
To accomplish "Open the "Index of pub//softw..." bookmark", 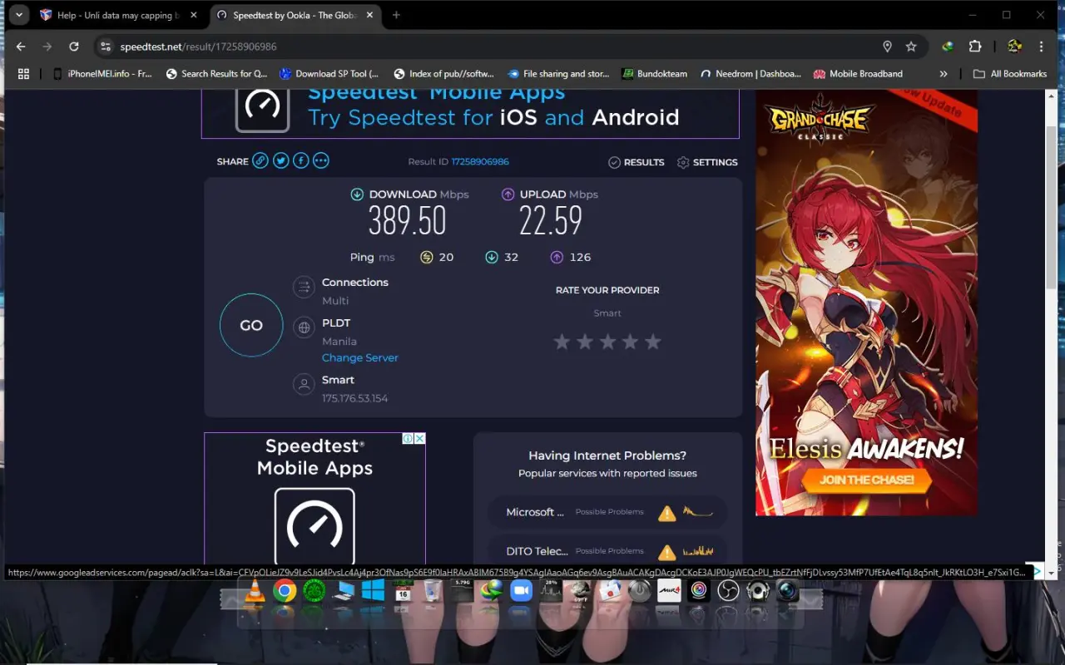I will tap(444, 73).
